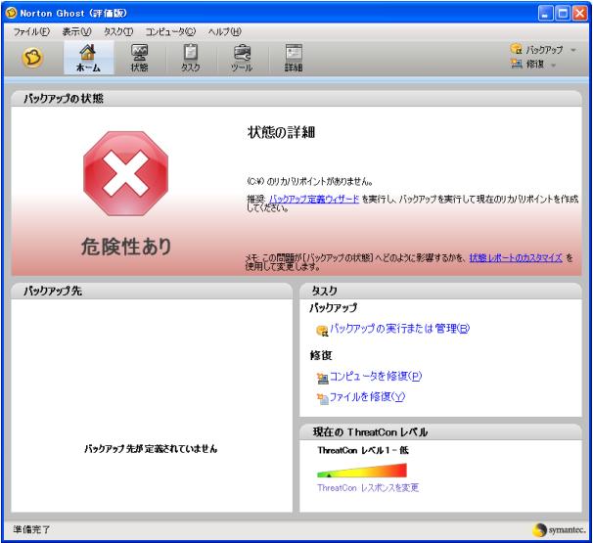Viewport: 593px width, 543px height.
Task: Open the タスク(T) menu
Action: (x=118, y=31)
